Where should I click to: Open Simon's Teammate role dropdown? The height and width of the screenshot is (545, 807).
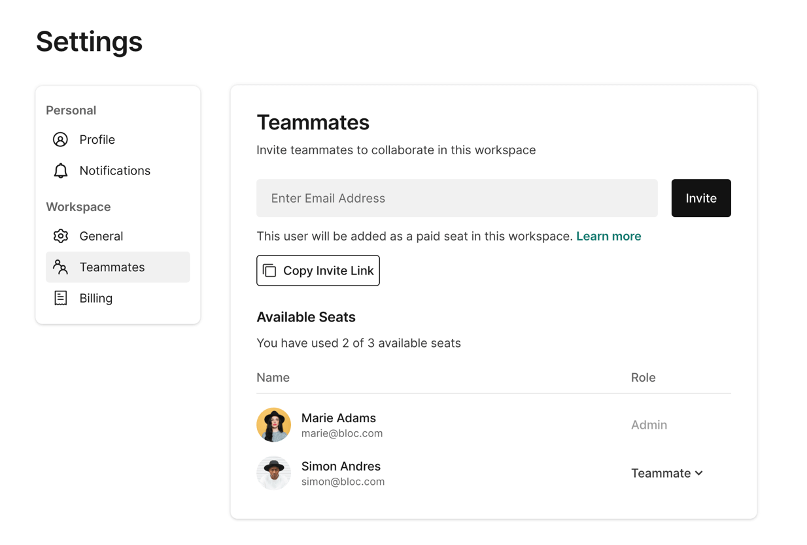(661, 473)
